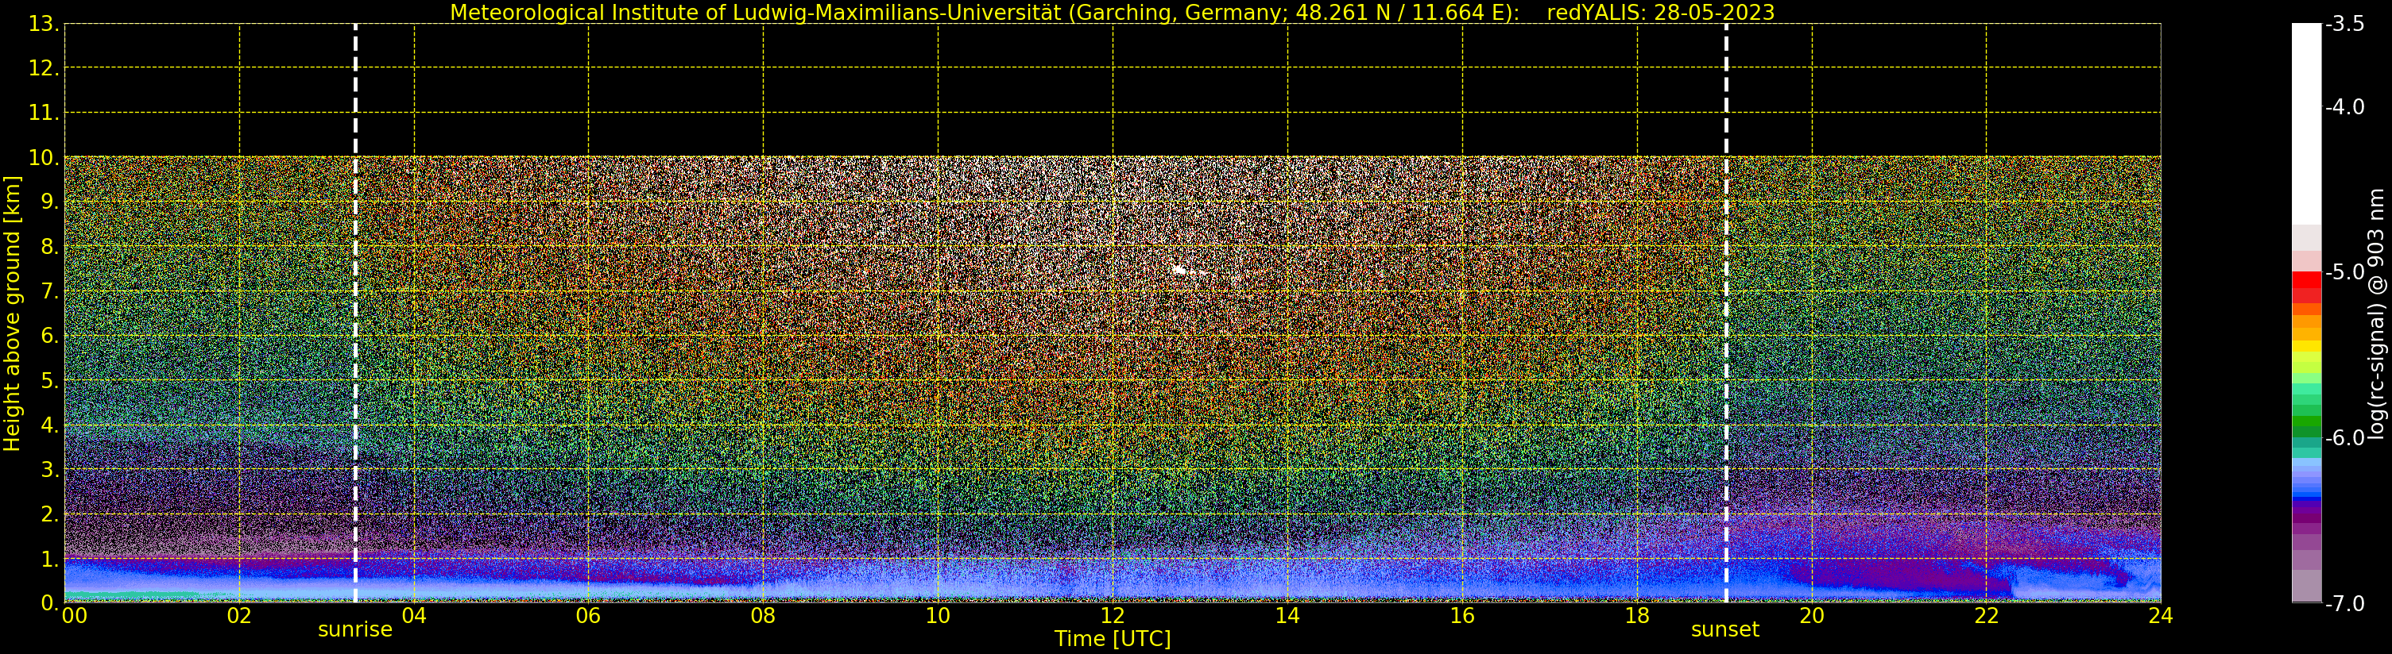This screenshot has width=2392, height=654.
Task: Click the time tick label '06'
Action: 588,616
